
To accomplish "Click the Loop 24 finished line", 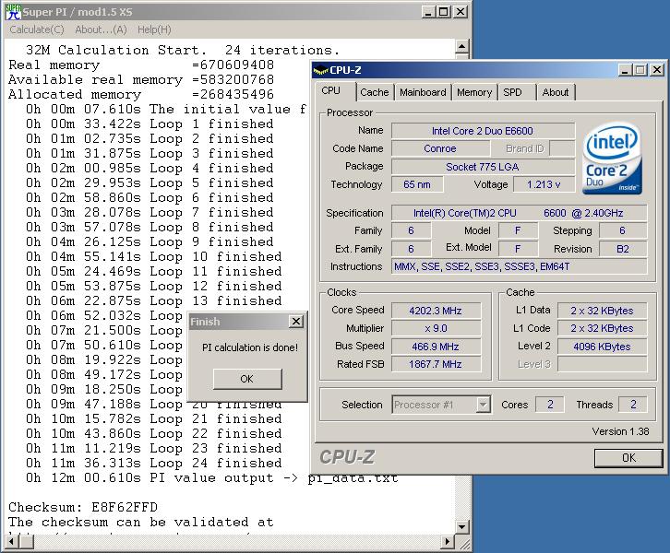I will coord(154,463).
